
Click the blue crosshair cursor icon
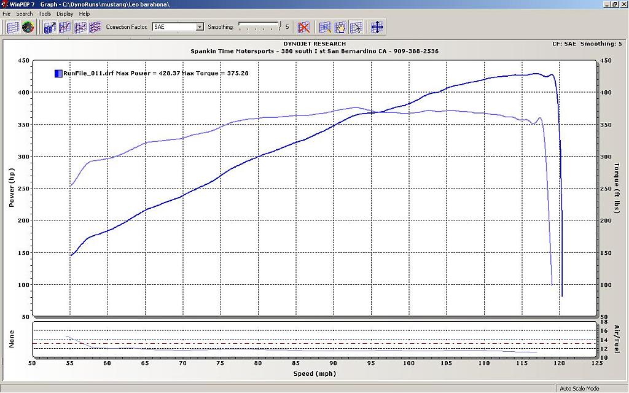pos(377,27)
